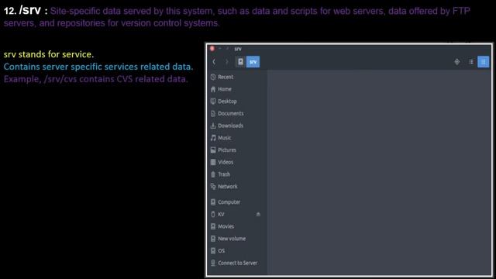This screenshot has width=496, height=279.
Task: Close the srv file manager window
Action: 212,48
